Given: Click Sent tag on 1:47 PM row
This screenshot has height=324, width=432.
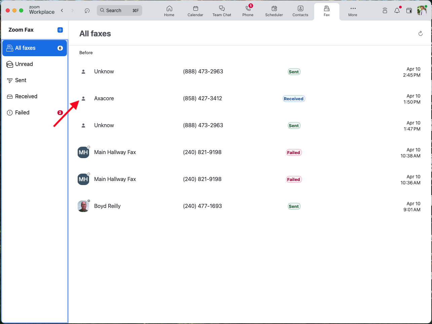Looking at the screenshot, I should [x=294, y=125].
